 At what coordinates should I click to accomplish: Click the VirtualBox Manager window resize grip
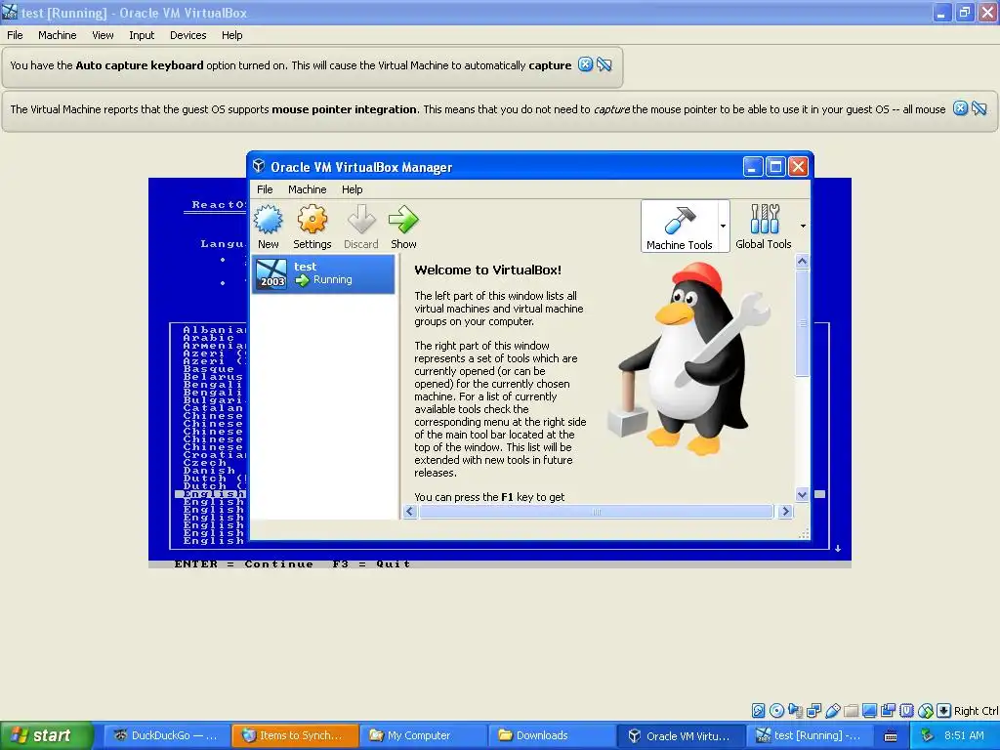804,533
